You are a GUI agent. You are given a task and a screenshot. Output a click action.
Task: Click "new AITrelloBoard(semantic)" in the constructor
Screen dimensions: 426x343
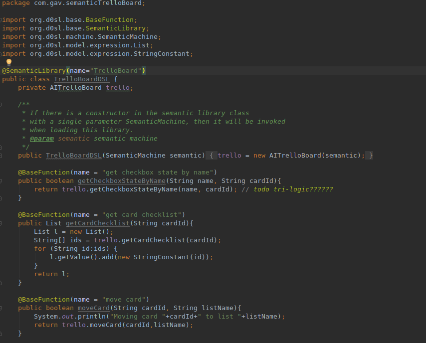pyautogui.click(x=307, y=156)
